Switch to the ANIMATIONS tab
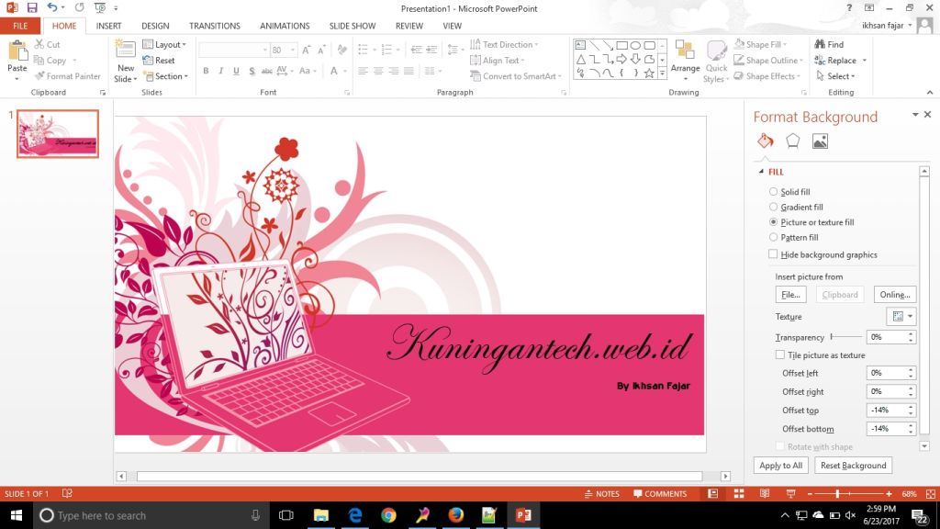Screen dimensions: 940x529 click(285, 26)
